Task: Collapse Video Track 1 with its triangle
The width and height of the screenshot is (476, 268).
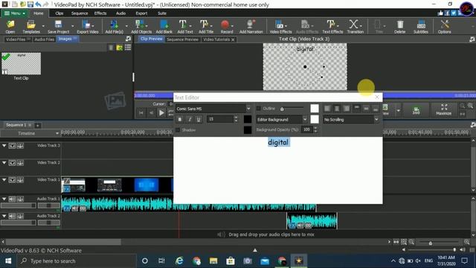Action: (x=4, y=180)
